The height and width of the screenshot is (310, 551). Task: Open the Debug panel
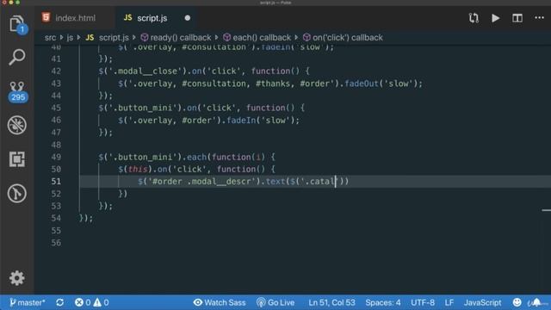[x=17, y=125]
